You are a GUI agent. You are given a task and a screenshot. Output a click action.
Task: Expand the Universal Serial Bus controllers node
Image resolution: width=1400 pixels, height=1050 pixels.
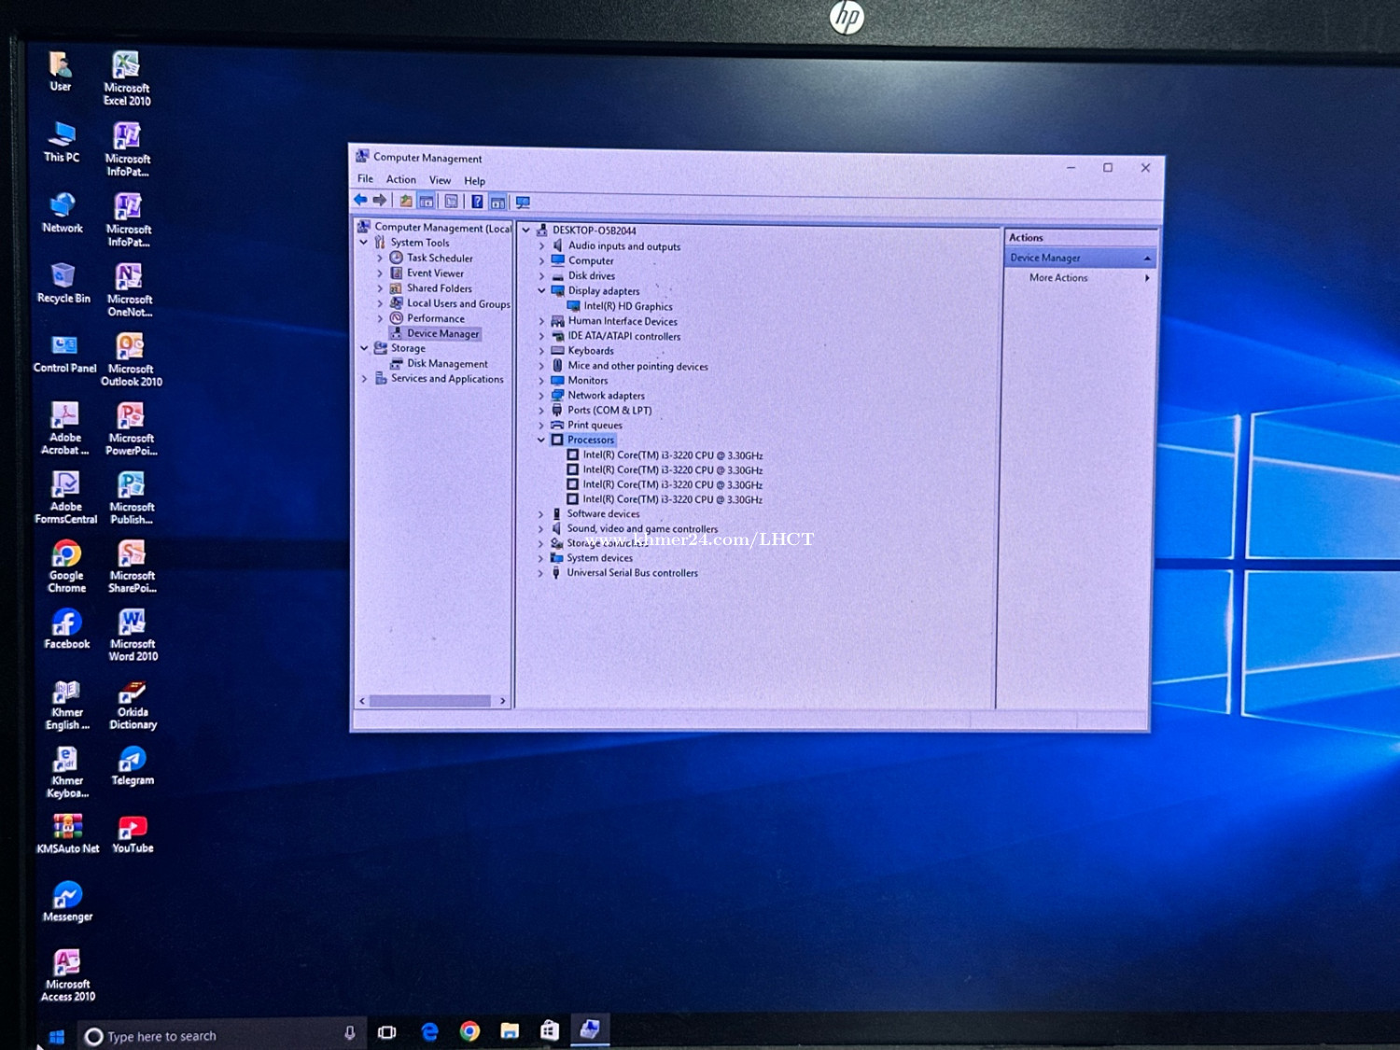pos(540,573)
